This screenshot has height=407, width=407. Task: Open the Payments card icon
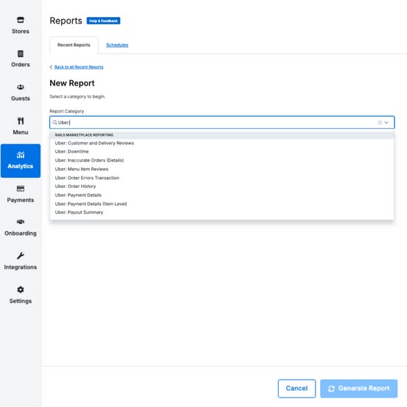(x=20, y=189)
